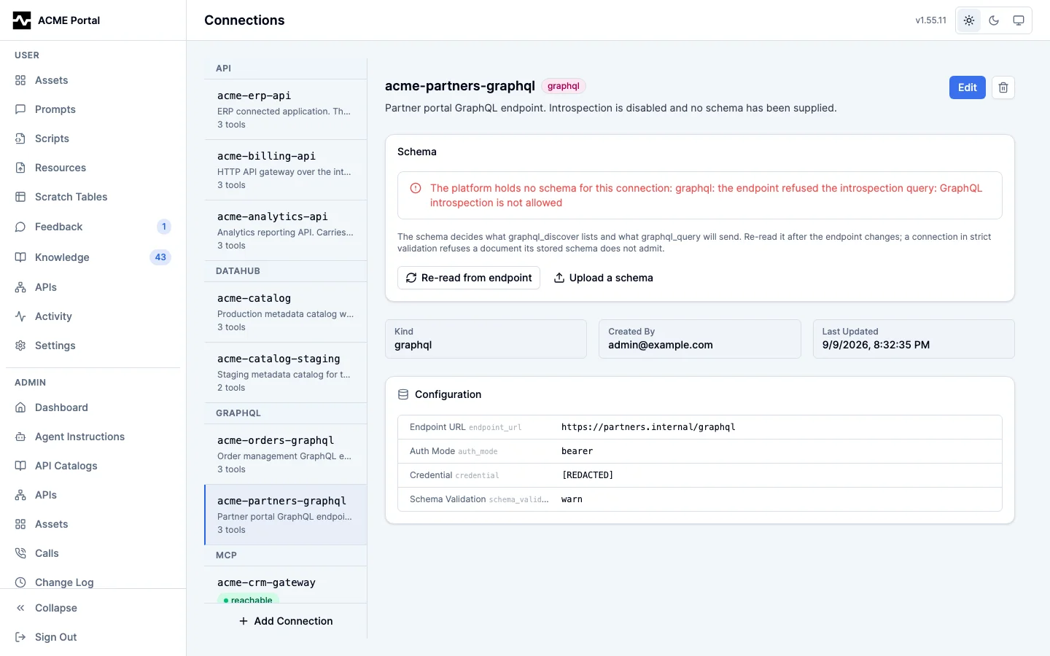
Task: Click the Settings gear icon
Action: (20, 345)
